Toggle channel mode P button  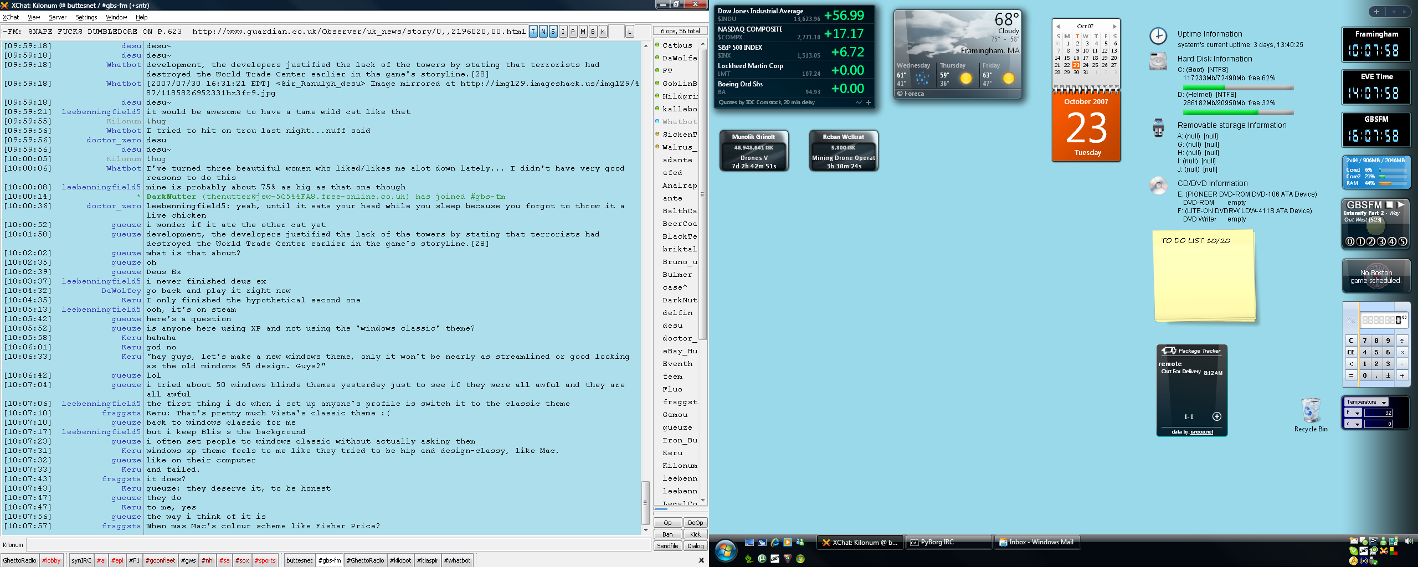(573, 32)
